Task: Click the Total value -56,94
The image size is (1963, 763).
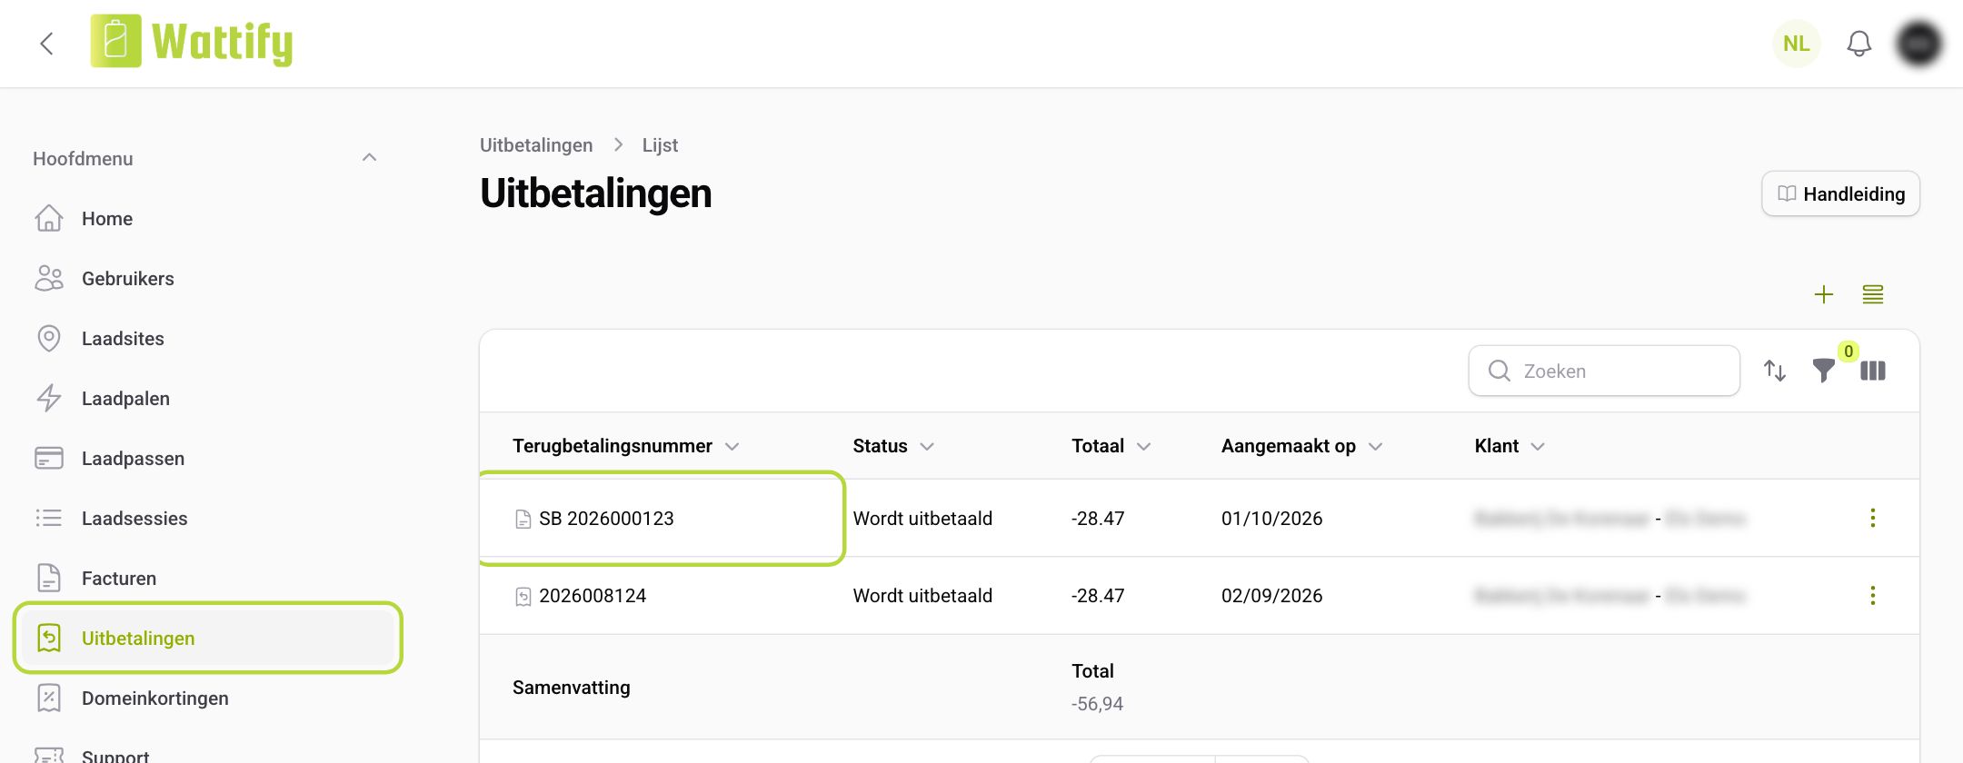Action: pyautogui.click(x=1097, y=704)
